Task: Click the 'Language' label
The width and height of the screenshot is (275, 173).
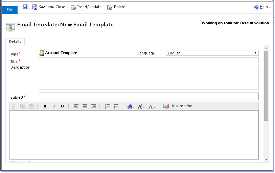Action: 146,53
